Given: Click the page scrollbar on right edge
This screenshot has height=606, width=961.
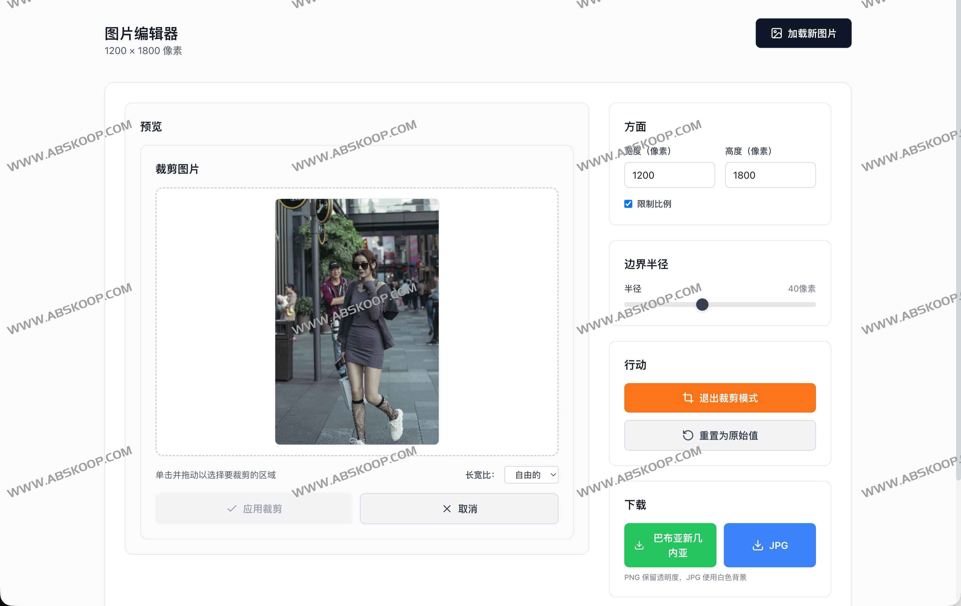Looking at the screenshot, I should coord(958,239).
